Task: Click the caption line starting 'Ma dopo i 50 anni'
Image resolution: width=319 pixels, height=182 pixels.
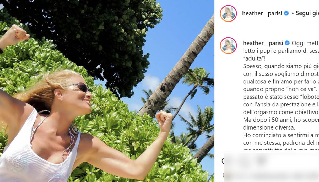Action: [281, 120]
